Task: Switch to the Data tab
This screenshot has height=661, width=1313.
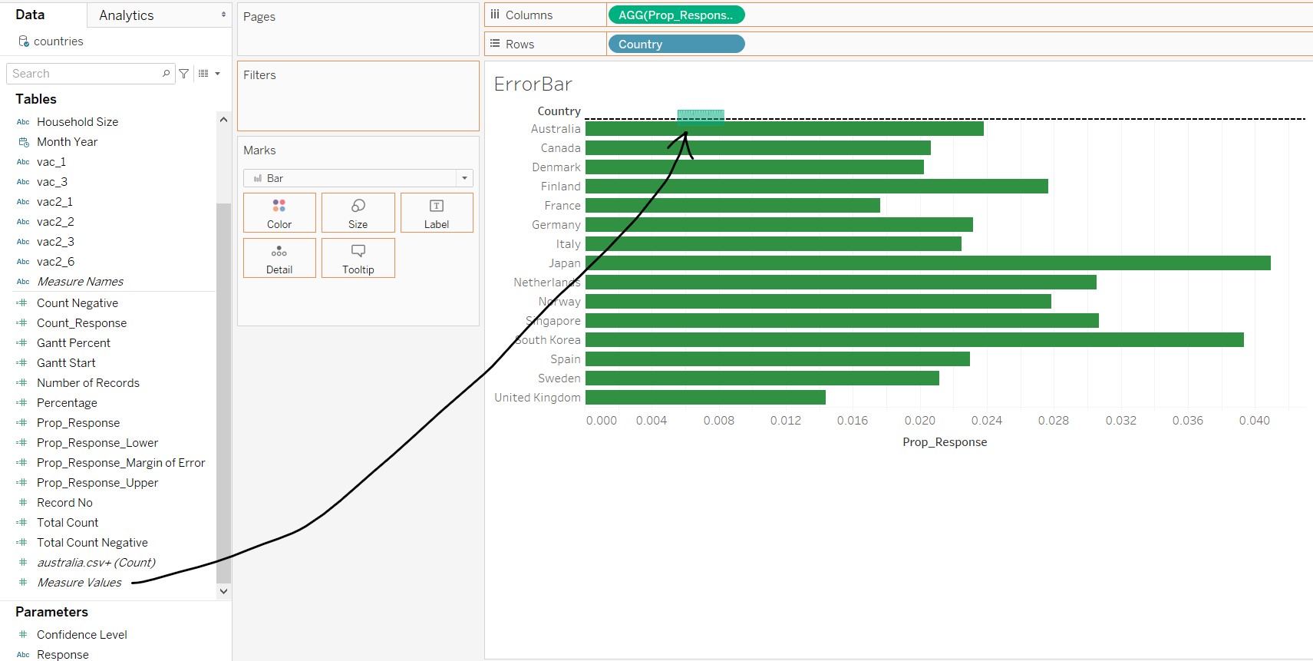Action: pos(30,15)
